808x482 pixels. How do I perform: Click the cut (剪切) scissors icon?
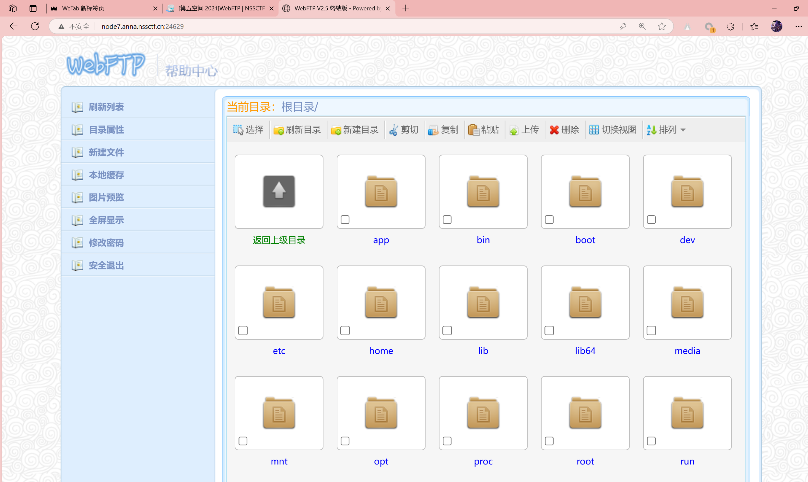tap(393, 130)
